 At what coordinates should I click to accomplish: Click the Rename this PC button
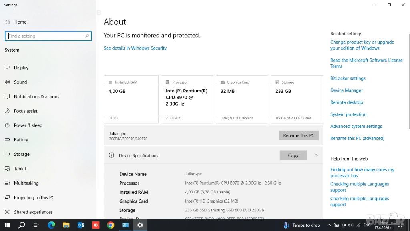299,135
